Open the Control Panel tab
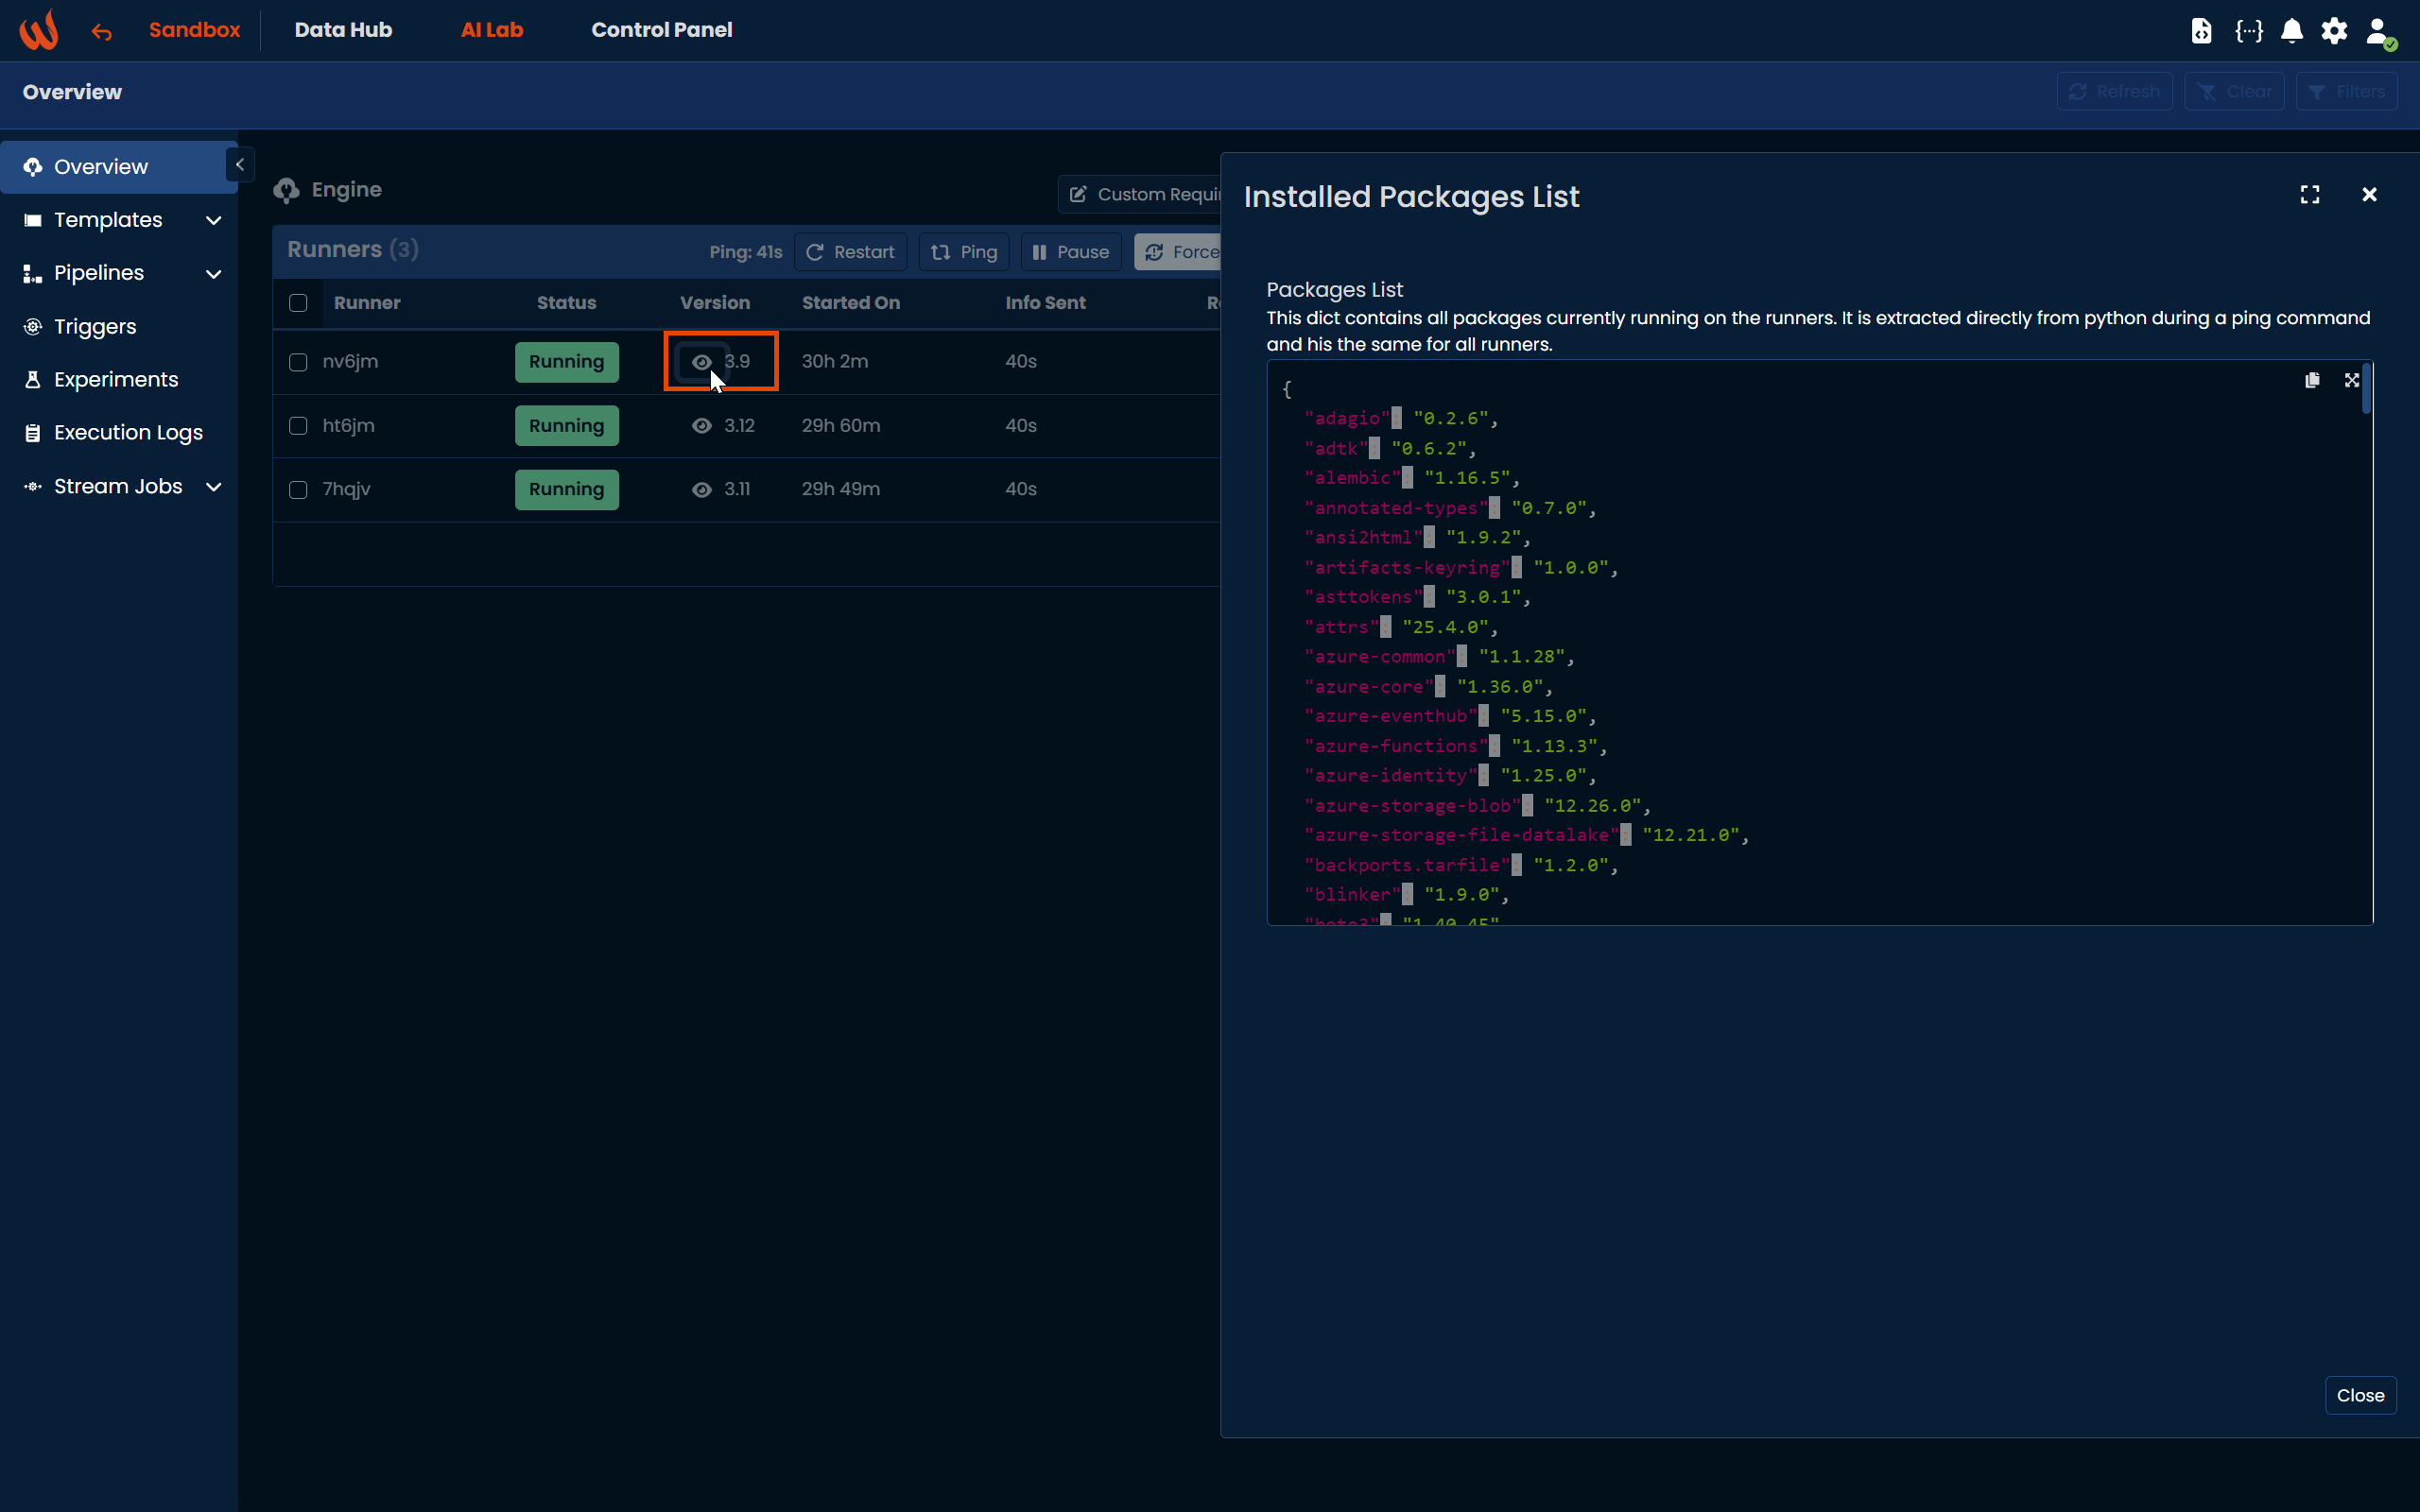Image resolution: width=2420 pixels, height=1512 pixels. 661,30
